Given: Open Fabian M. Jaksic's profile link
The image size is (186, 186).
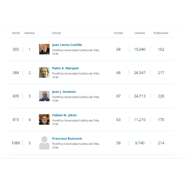Looking at the screenshot, I should click(64, 115).
